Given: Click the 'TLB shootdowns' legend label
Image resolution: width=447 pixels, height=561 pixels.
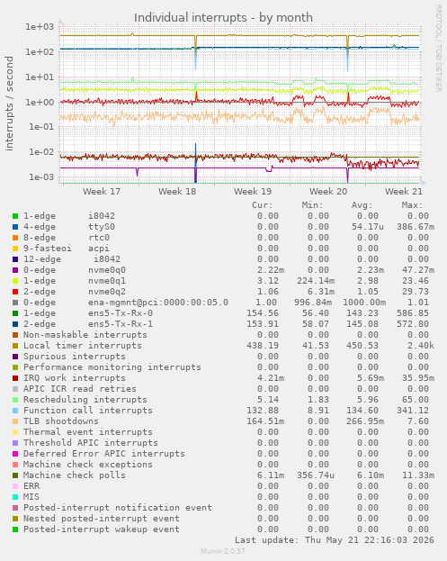Looking at the screenshot, I should [61, 421].
